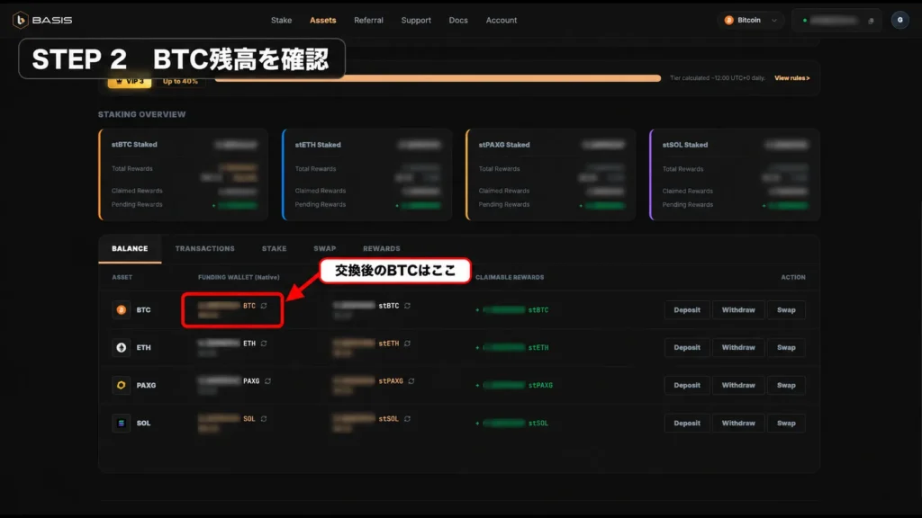Click the ETH asset icon

click(122, 347)
